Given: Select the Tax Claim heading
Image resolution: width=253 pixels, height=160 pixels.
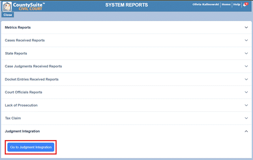Looking at the screenshot, I should coord(13,118).
